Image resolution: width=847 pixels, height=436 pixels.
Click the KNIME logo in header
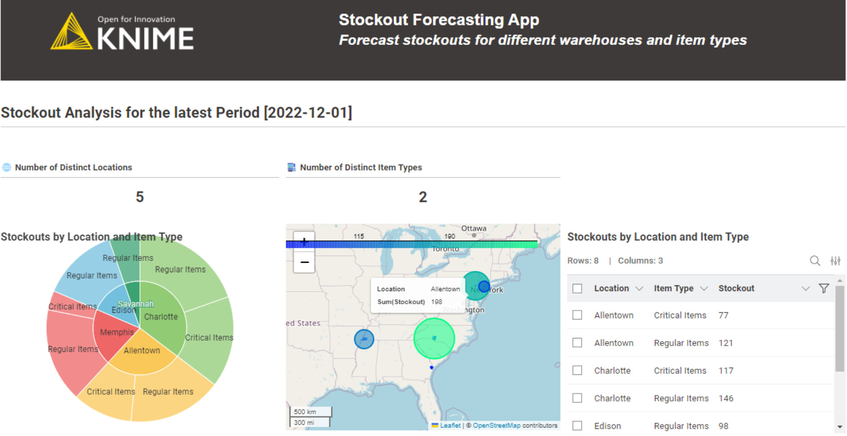point(122,32)
